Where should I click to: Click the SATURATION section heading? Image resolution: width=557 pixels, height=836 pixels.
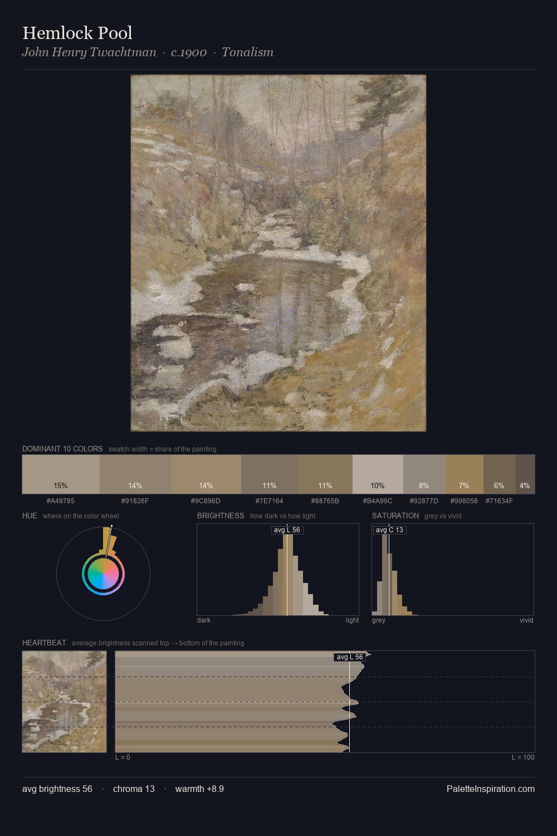[395, 516]
